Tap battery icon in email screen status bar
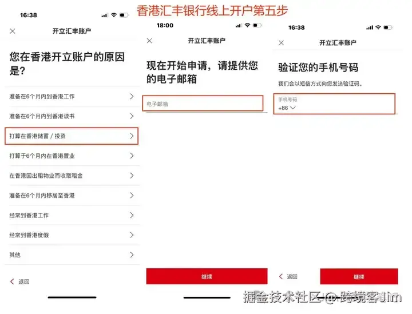 [257, 25]
